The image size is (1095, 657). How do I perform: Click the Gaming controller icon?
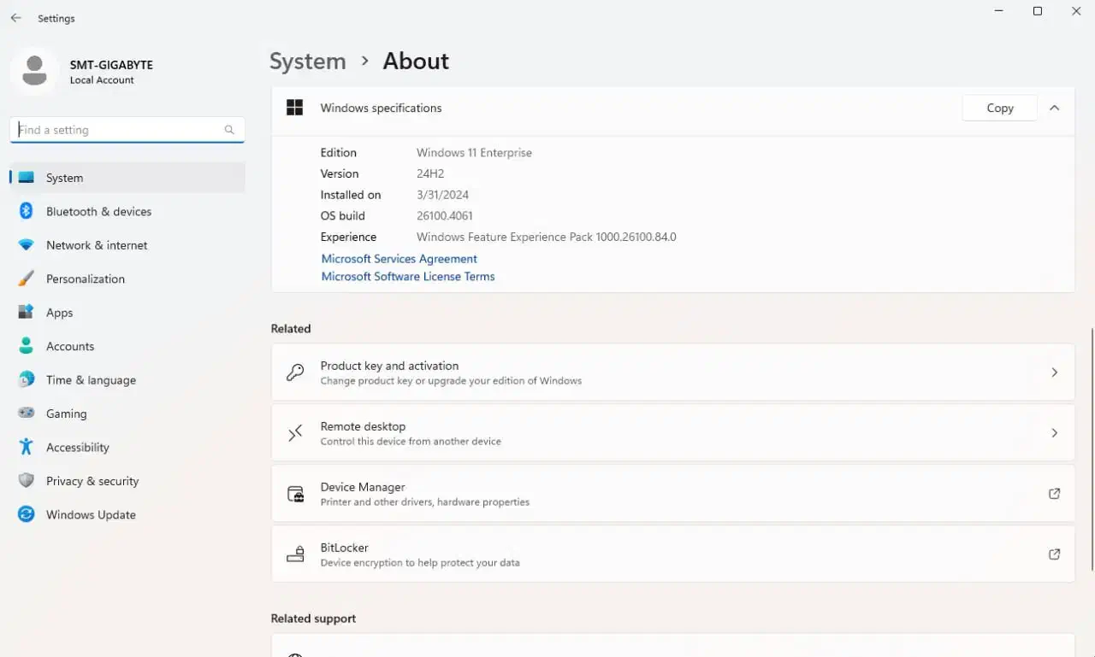tap(27, 414)
